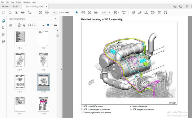Screen dimensions: 192x118
Task: Select page thumbnail 10-6
Action: (43, 39)
